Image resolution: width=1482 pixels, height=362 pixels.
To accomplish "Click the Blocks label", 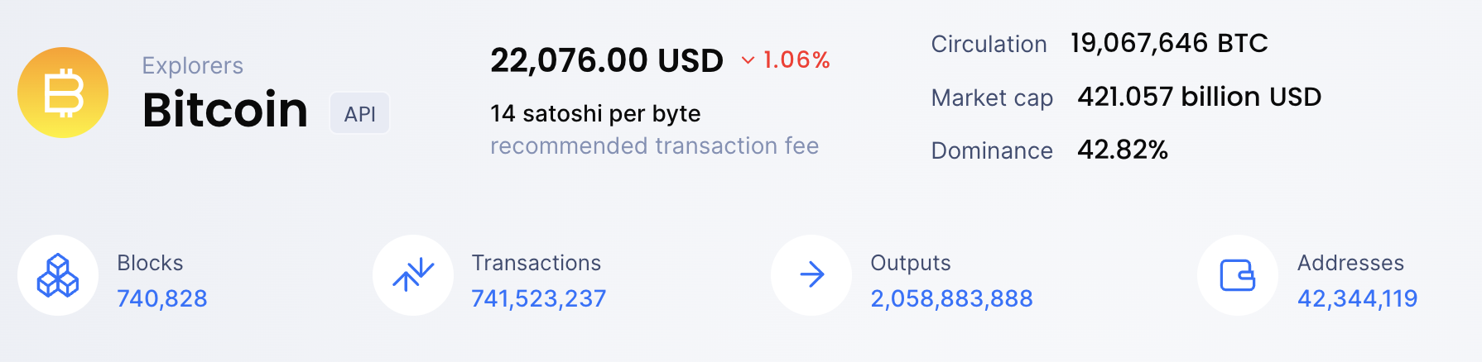I will (x=150, y=263).
